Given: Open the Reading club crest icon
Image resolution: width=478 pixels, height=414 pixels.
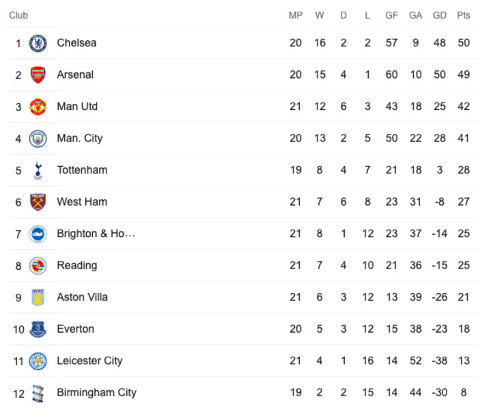Looking at the screenshot, I should (38, 266).
